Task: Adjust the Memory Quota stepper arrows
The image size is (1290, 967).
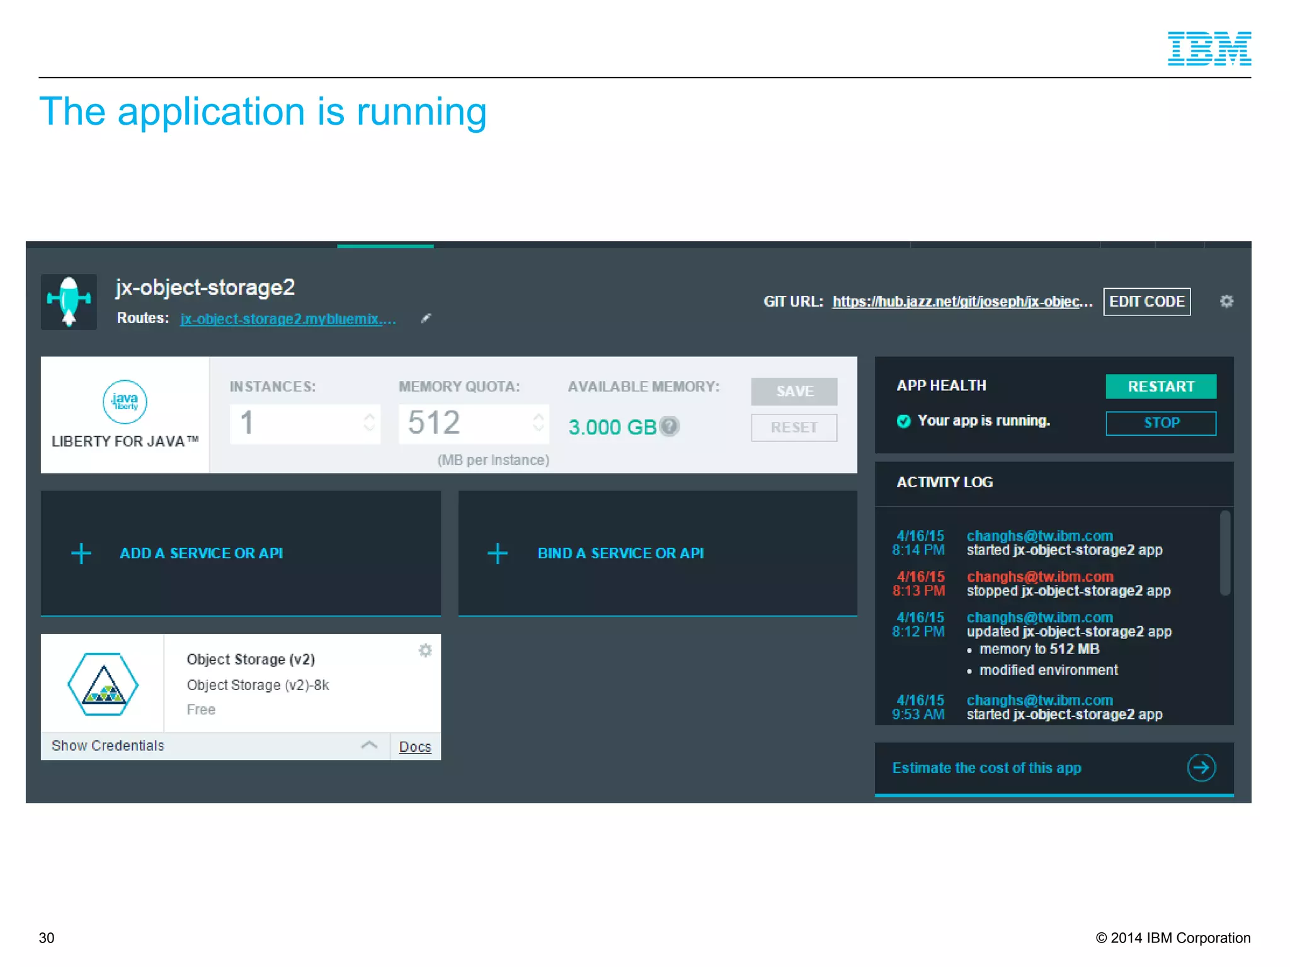Action: pos(538,422)
